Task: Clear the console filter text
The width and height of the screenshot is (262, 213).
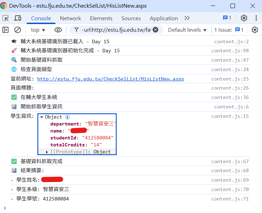Action: coord(155,30)
